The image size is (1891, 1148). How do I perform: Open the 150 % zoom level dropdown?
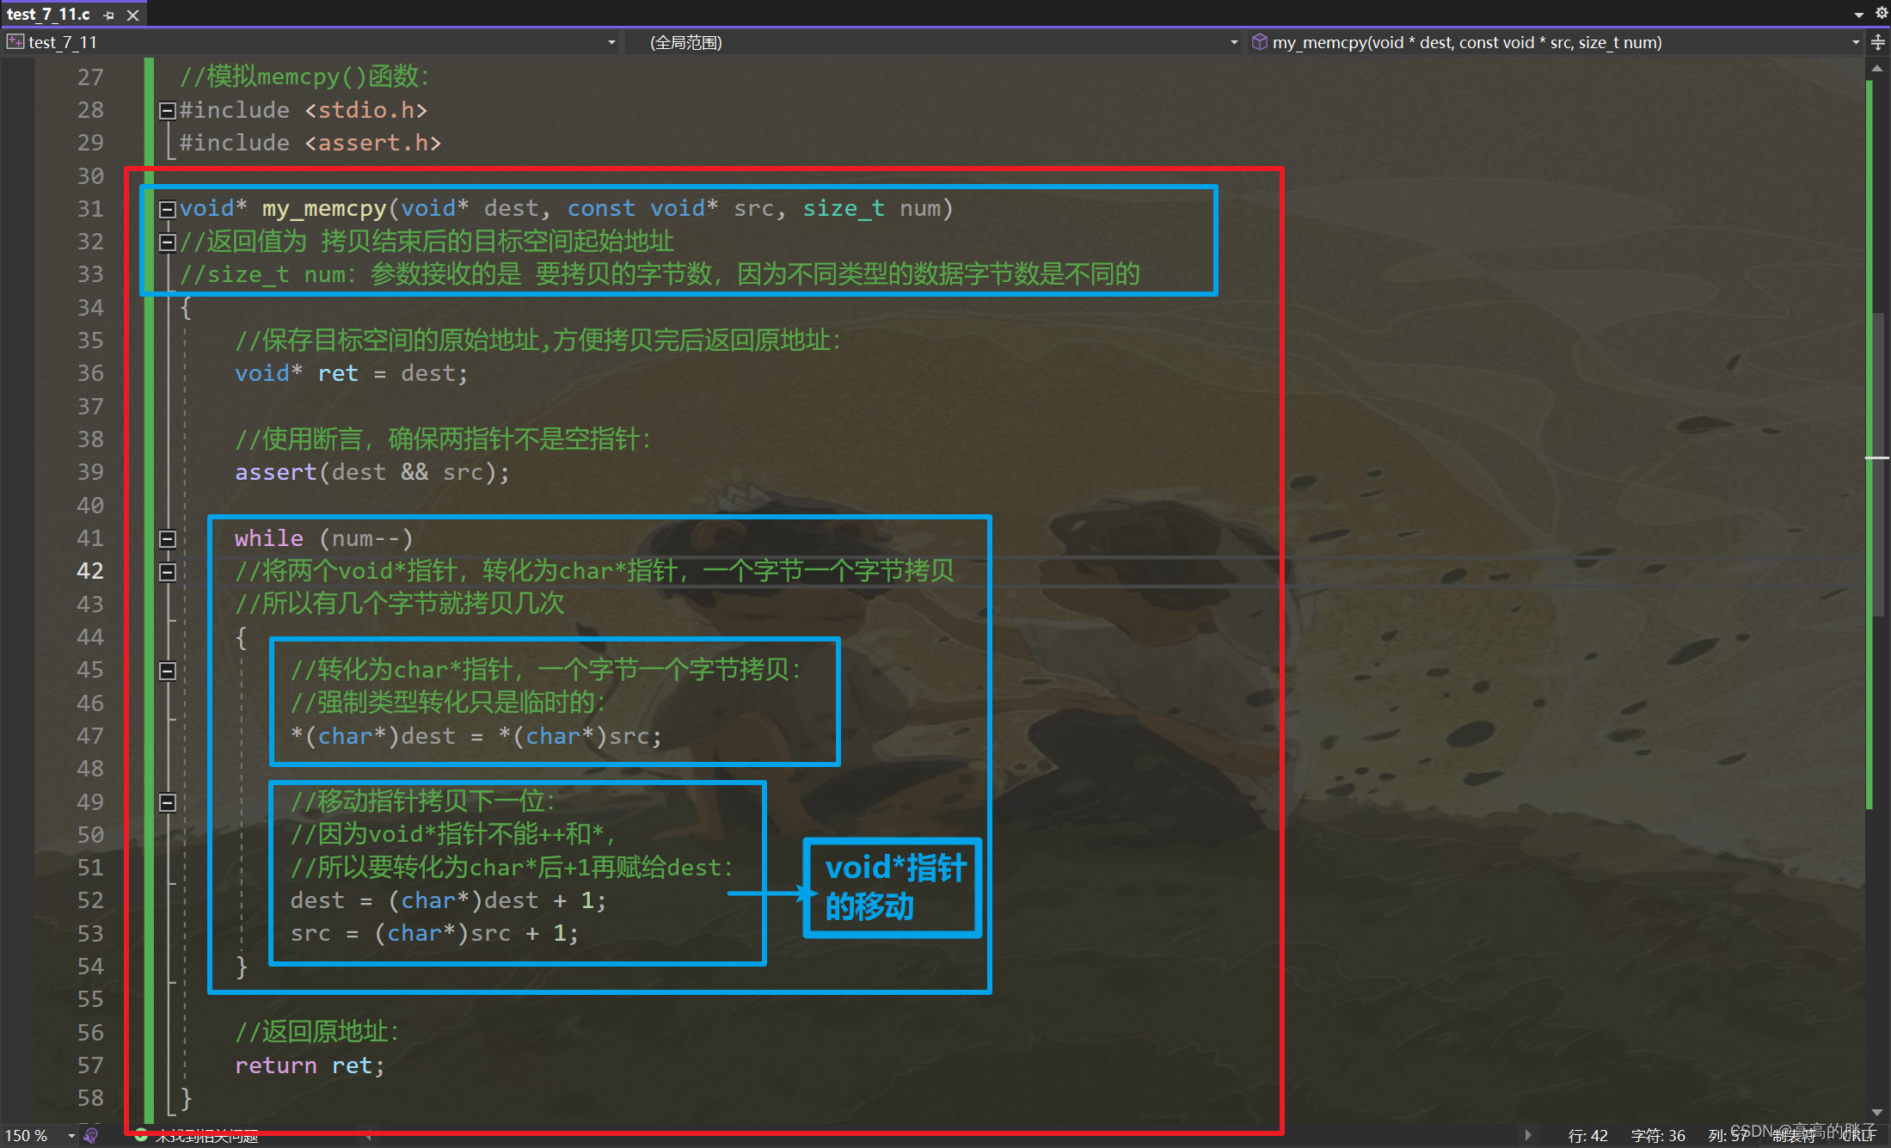pyautogui.click(x=71, y=1136)
